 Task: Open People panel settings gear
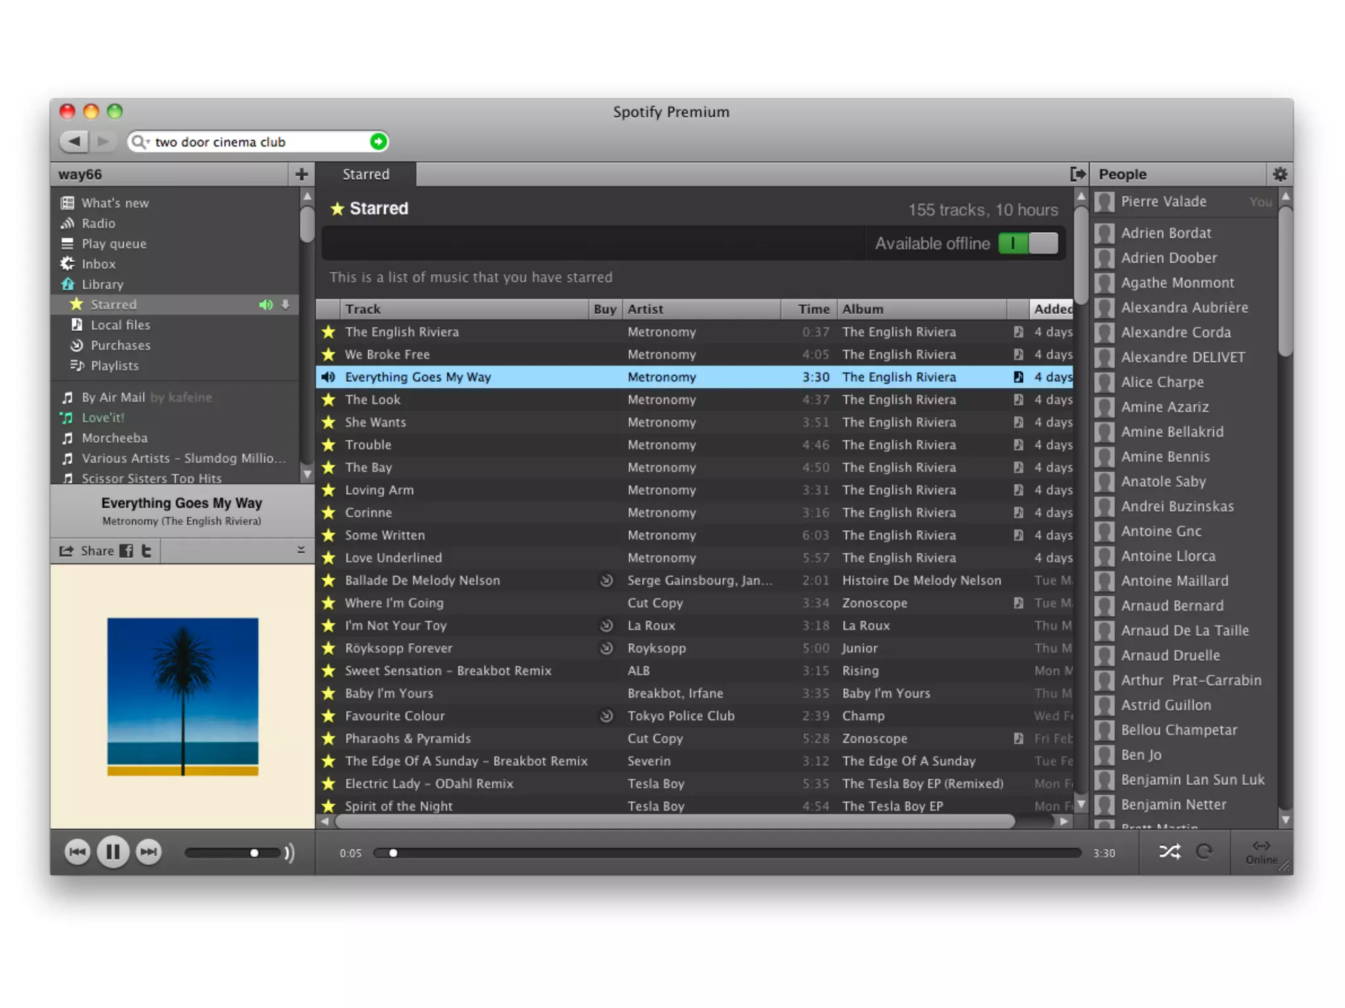click(x=1279, y=174)
